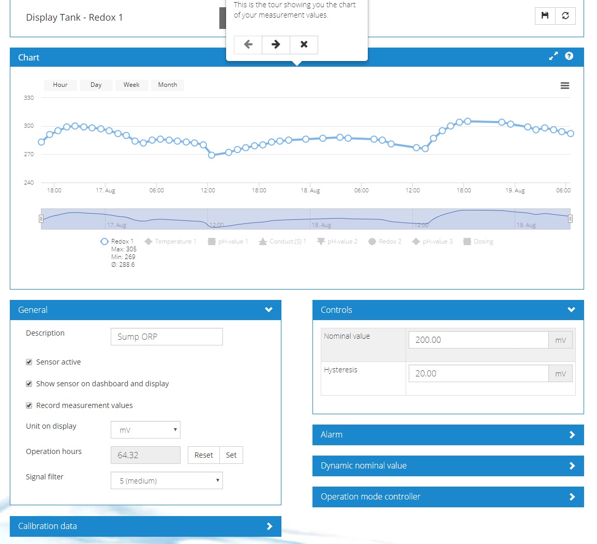This screenshot has width=597, height=544.
Task: Click the refresh icon next to save
Action: pos(565,16)
